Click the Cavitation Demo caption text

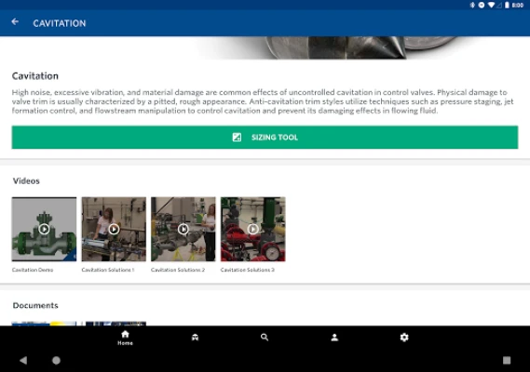(33, 270)
